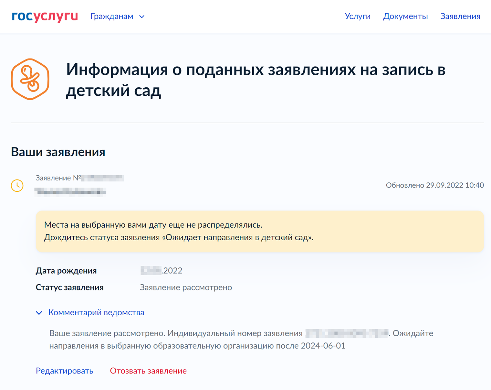Open the Документы menu item
The width and height of the screenshot is (491, 390).
[405, 16]
